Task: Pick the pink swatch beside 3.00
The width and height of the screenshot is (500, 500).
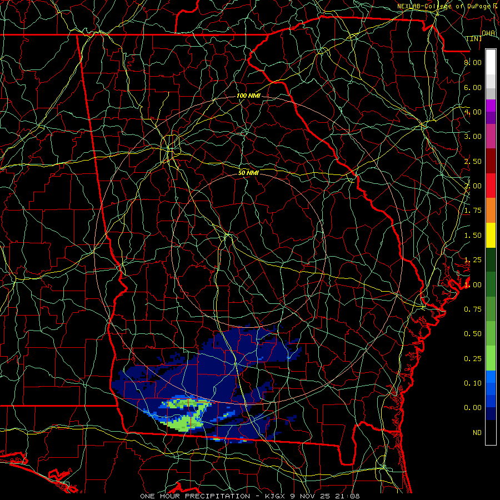Action: 491,136
